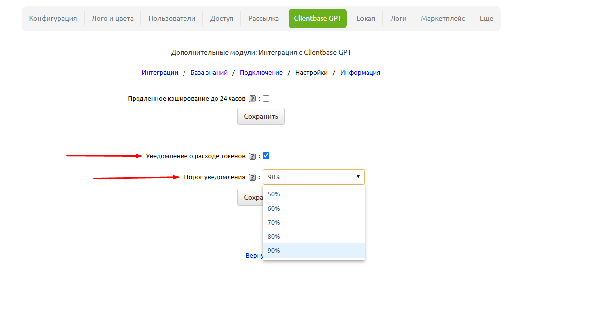This screenshot has width=598, height=323.
Task: Click the Продленное кэширование до 24 часов label
Action: [186, 99]
